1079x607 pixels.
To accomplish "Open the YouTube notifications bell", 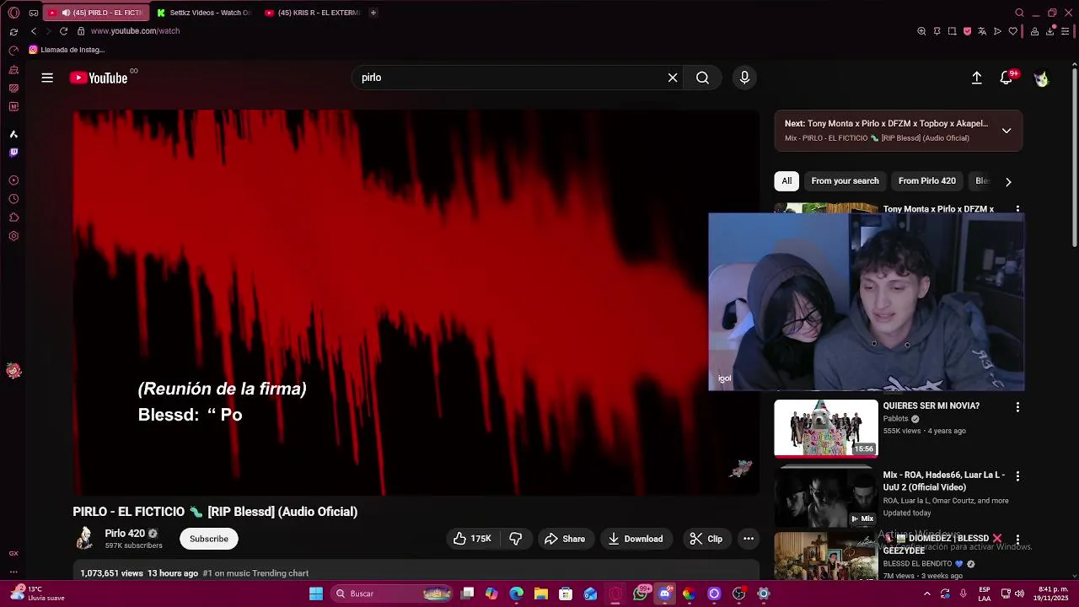I will [x=1006, y=78].
